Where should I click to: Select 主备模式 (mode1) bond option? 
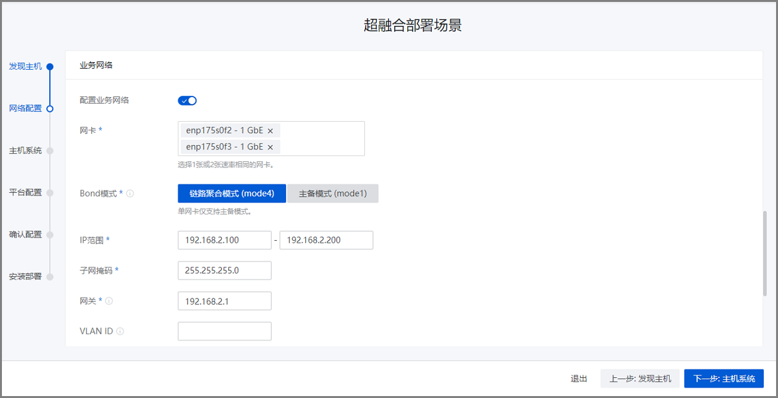click(x=333, y=193)
